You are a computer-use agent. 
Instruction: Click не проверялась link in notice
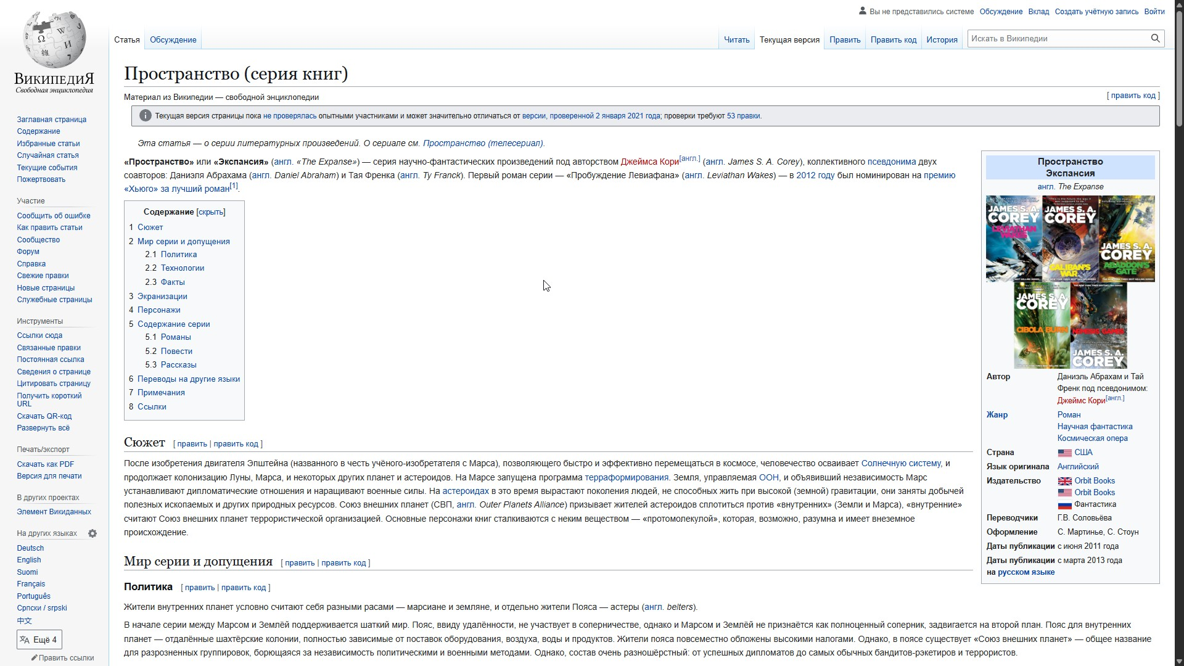click(x=290, y=116)
